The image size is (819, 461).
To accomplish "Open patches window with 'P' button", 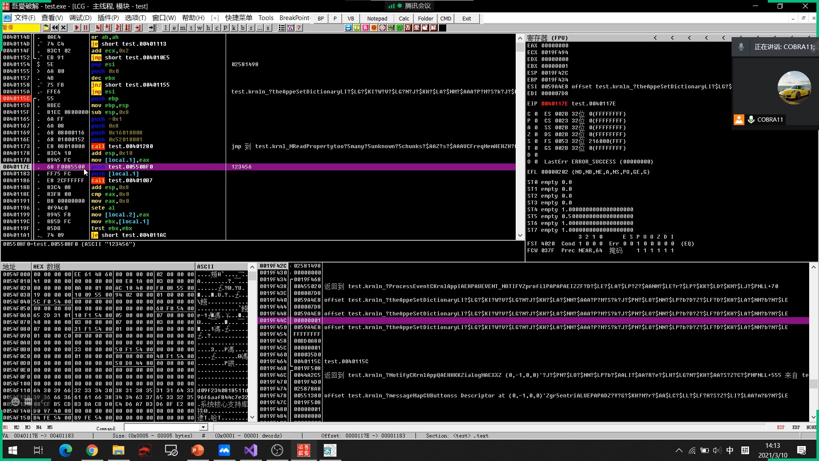I will 225,28.
